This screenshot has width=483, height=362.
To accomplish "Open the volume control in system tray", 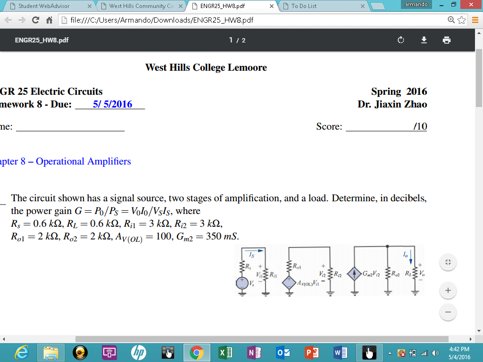I will [x=435, y=353].
